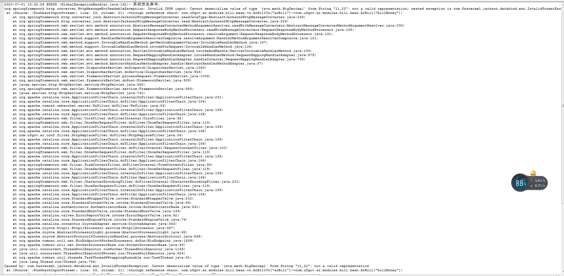Click the 0.7K/s download speed readout
Screen dimensions: 564x276
point(540,186)
